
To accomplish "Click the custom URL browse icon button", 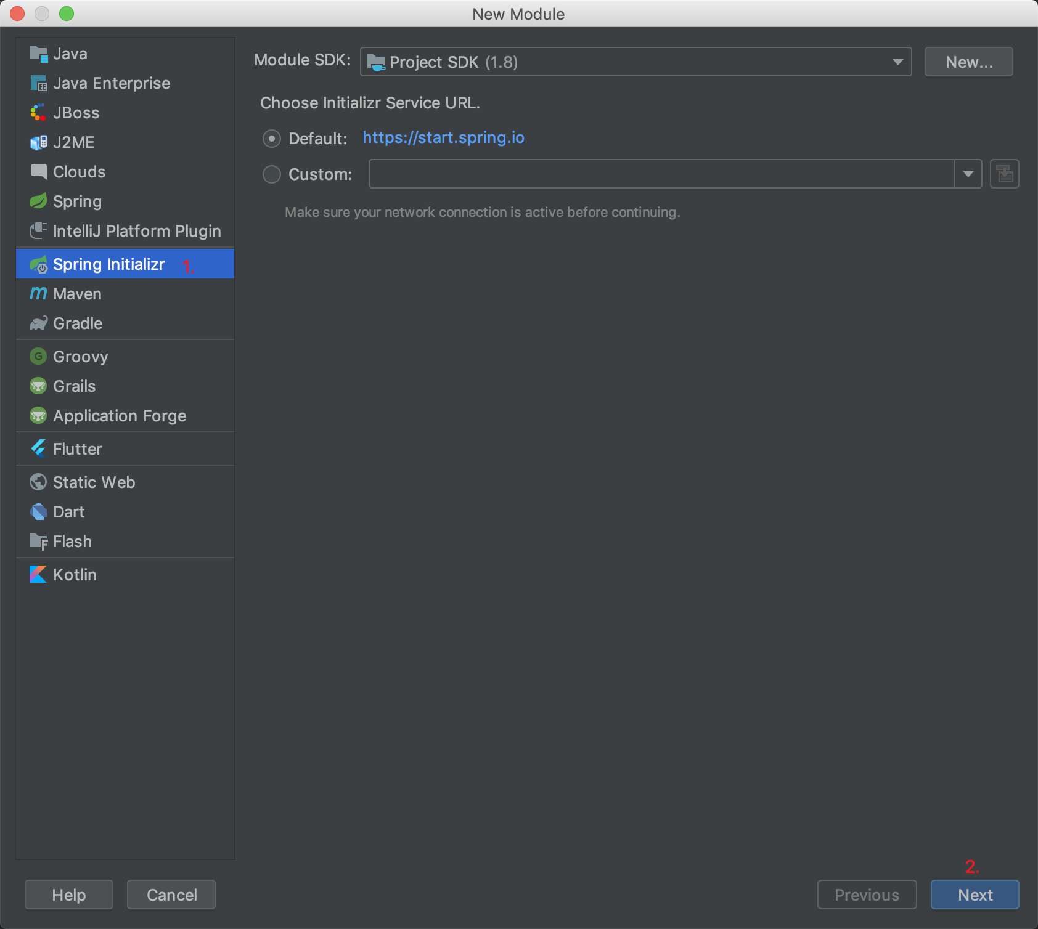I will click(1004, 174).
